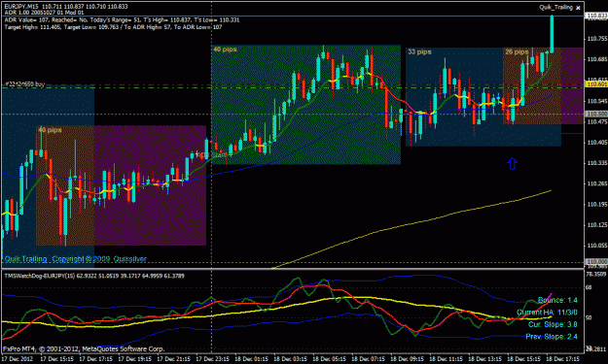Click the '17 Dec 23:15' time axis label

pyautogui.click(x=212, y=359)
